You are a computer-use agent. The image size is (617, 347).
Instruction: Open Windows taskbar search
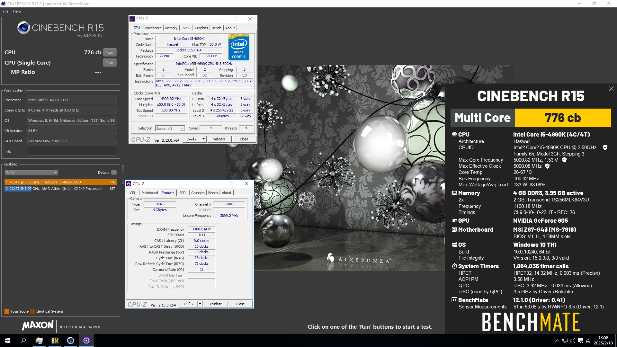tap(23, 341)
